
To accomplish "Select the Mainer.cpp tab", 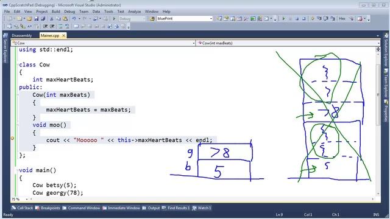I will (50, 35).
